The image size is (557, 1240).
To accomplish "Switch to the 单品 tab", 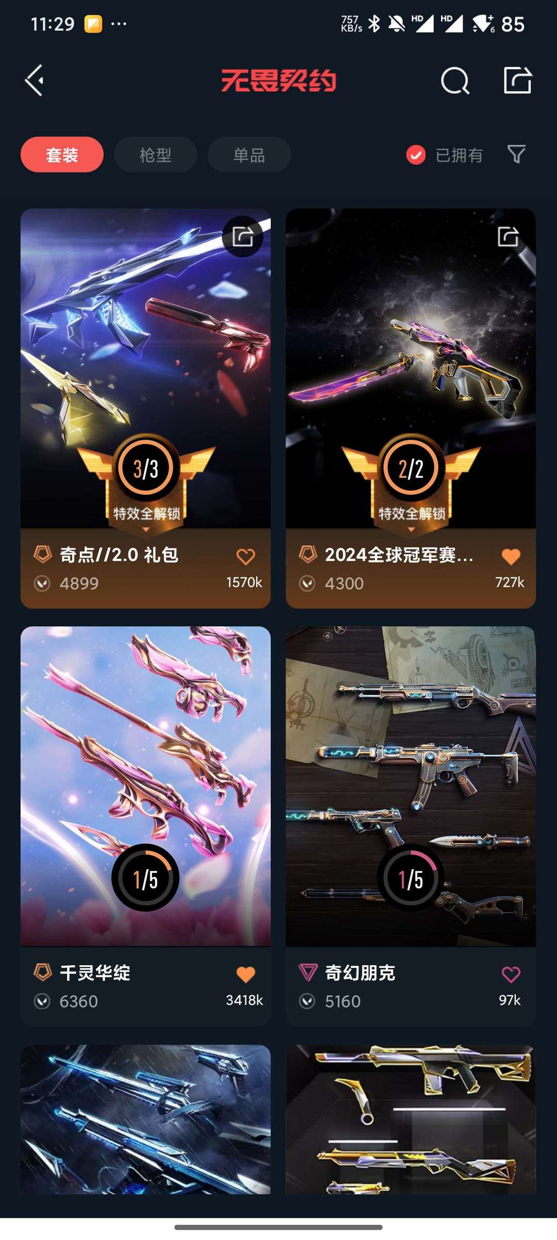I will (249, 154).
